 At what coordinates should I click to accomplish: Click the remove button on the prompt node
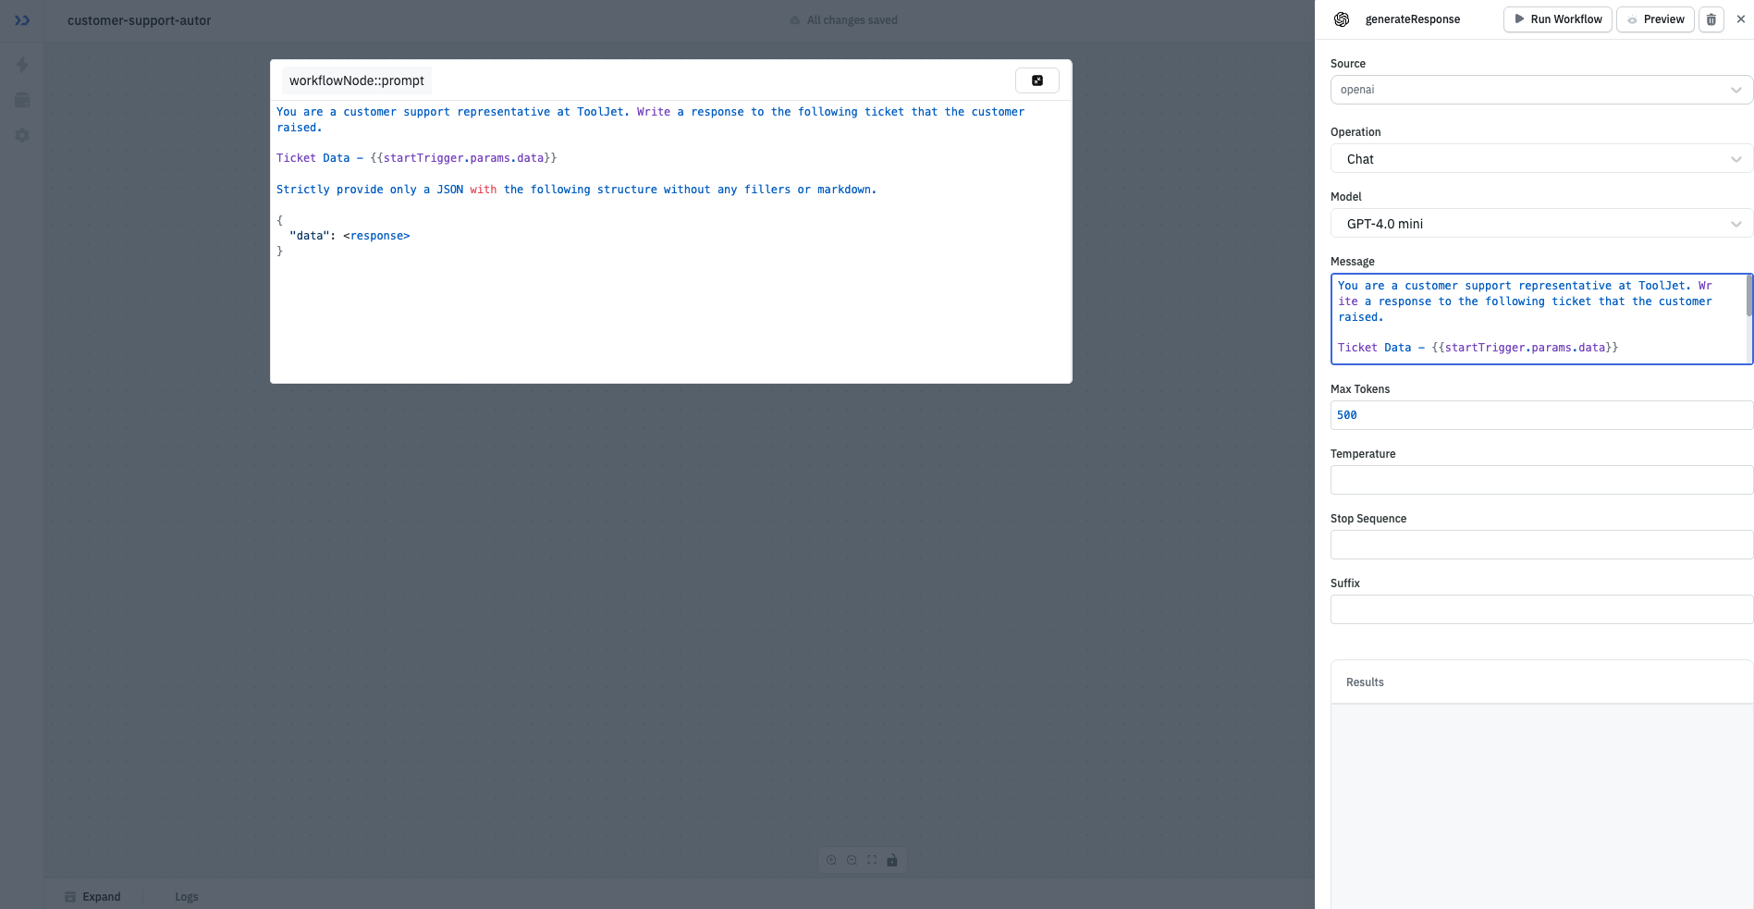coord(1036,80)
